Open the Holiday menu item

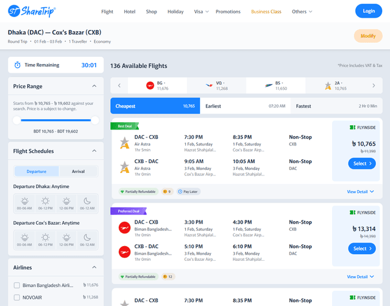175,12
